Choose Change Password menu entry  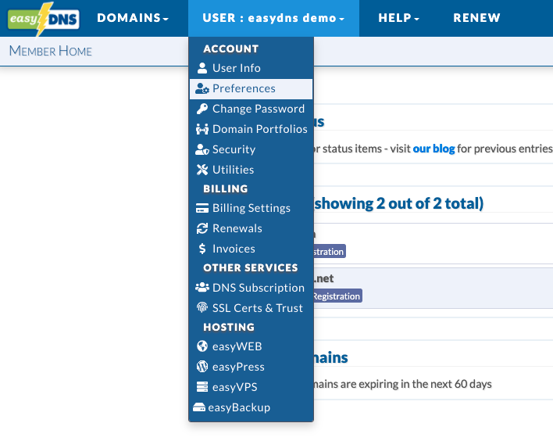click(x=251, y=109)
